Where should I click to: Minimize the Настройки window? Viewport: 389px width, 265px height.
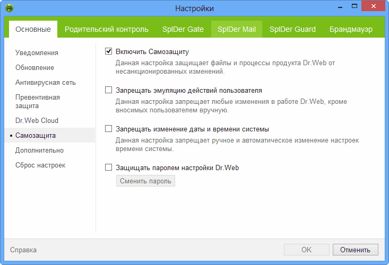coord(340,7)
